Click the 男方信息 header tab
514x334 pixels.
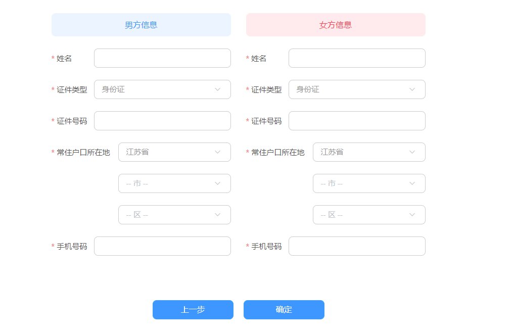pyautogui.click(x=141, y=25)
